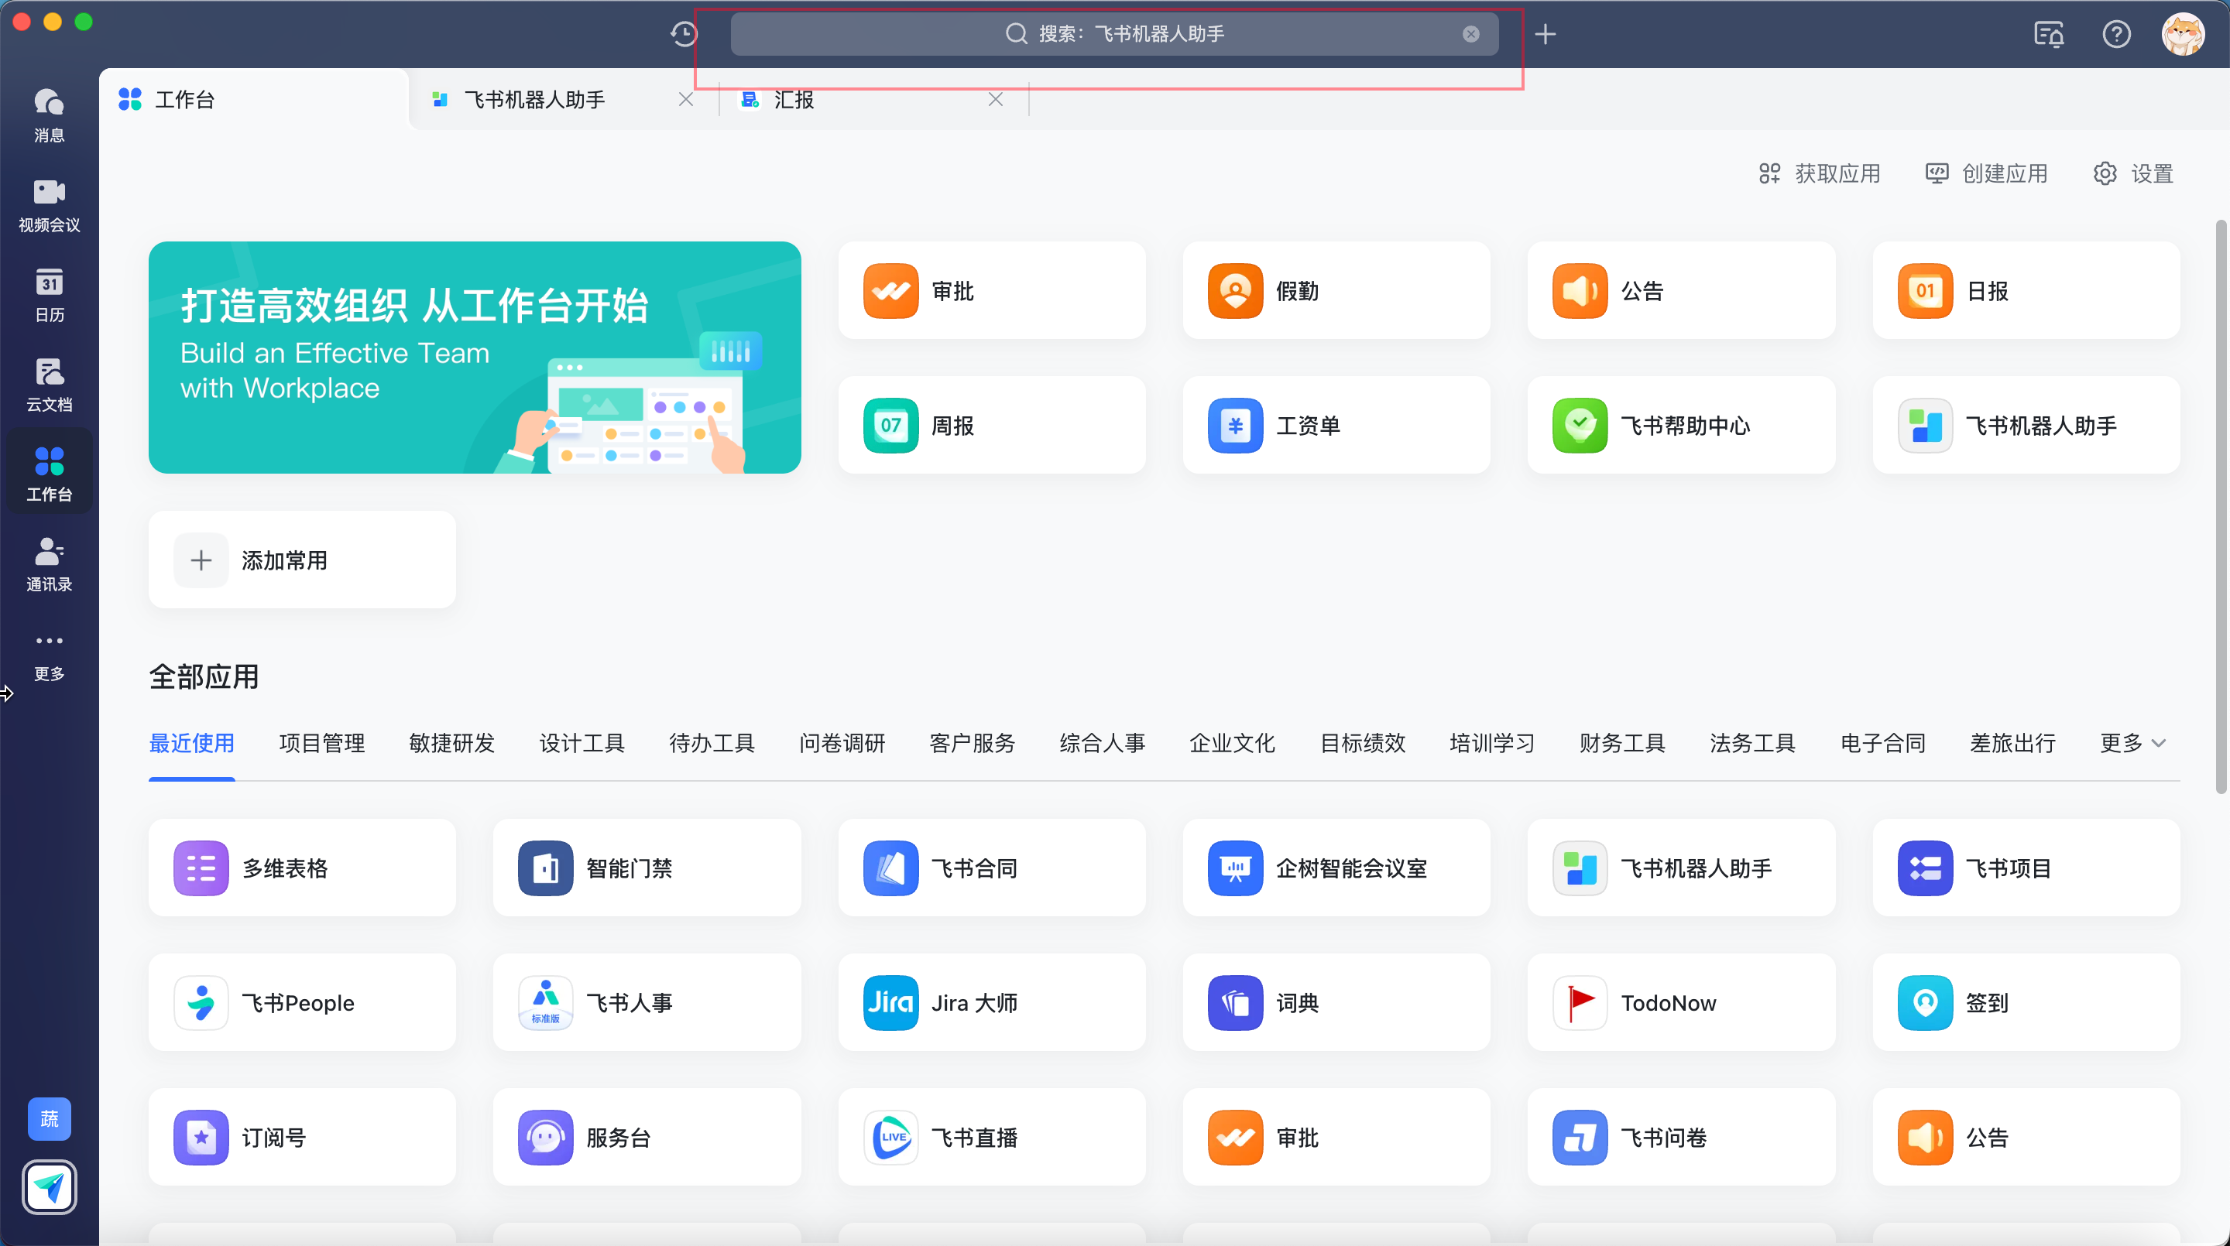Open 服务台 help desk app card

(x=647, y=1137)
